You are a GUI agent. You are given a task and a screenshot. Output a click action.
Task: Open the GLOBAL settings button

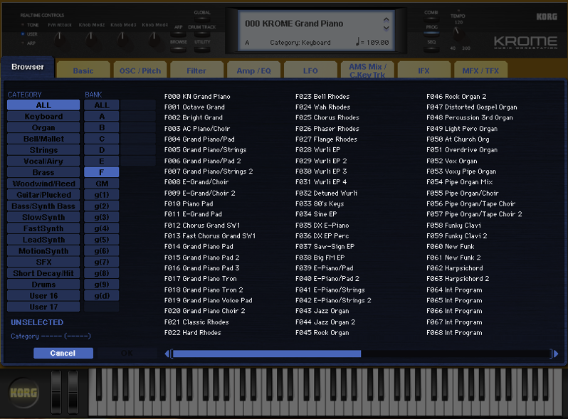pos(201,18)
